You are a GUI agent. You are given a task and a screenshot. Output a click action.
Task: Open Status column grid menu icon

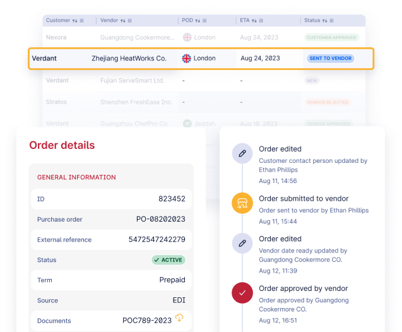click(331, 21)
